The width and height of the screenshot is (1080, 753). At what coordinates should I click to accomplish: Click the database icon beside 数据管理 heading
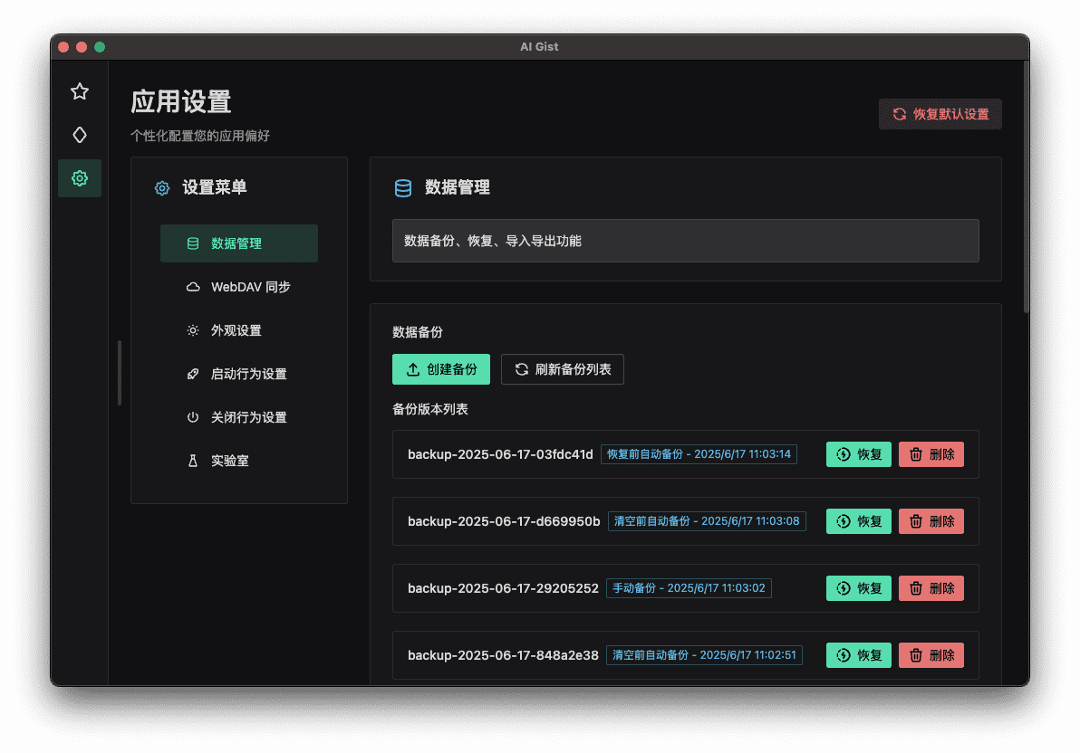tap(403, 188)
